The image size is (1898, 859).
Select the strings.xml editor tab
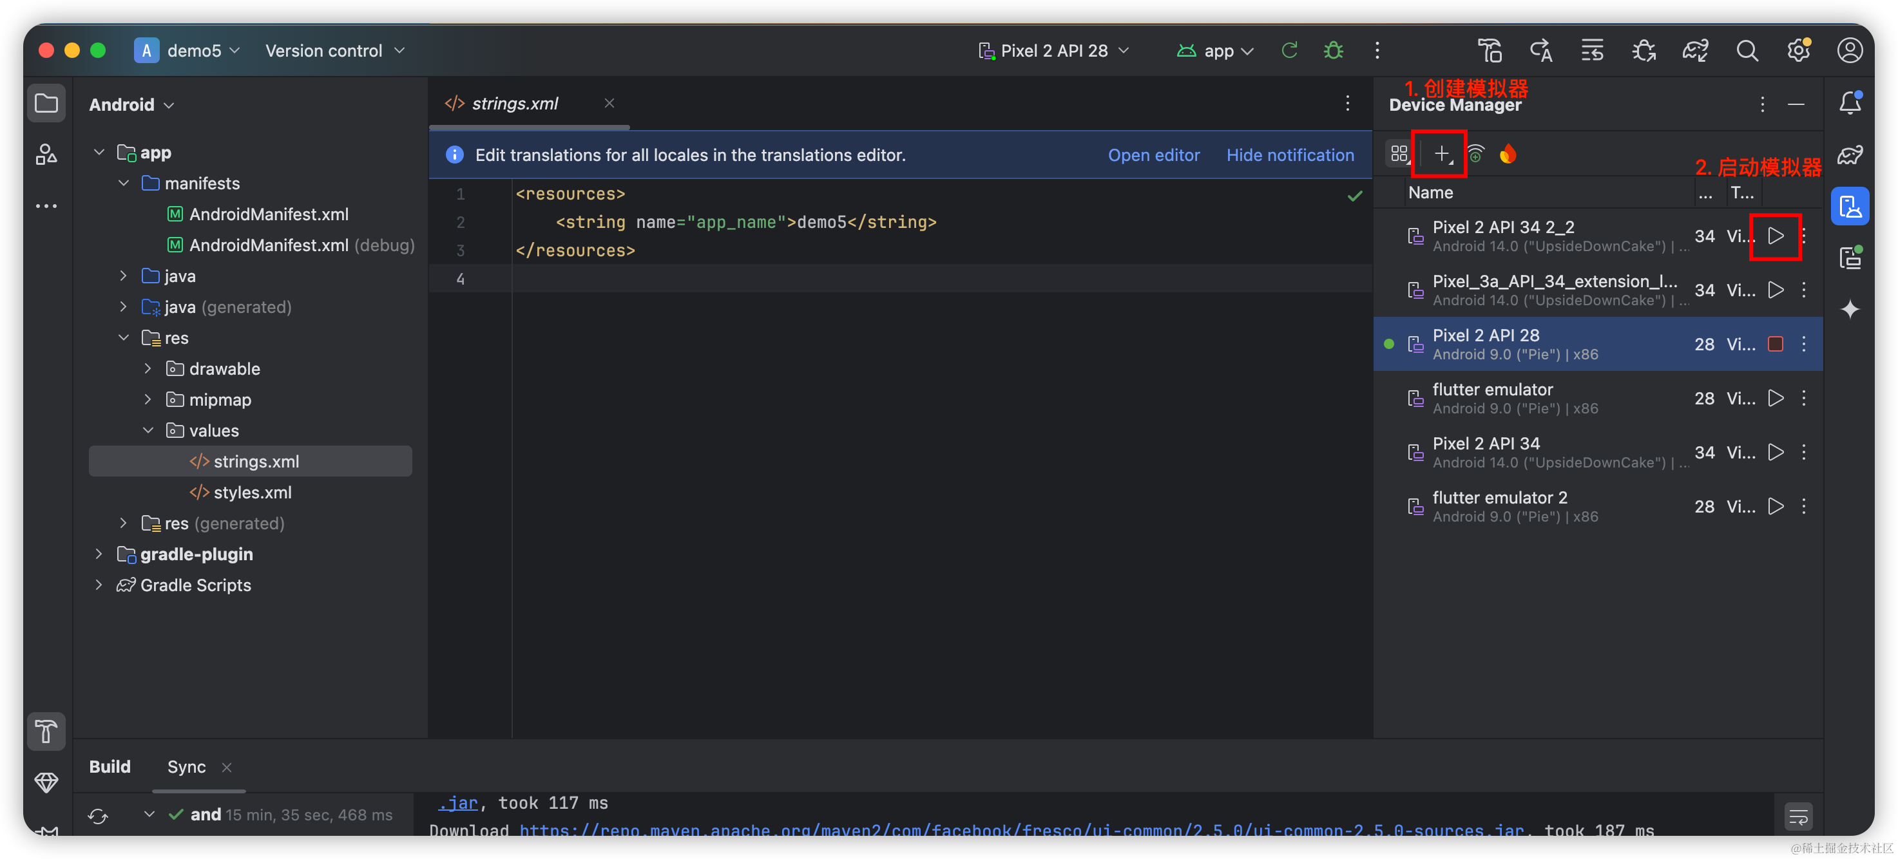tap(514, 104)
